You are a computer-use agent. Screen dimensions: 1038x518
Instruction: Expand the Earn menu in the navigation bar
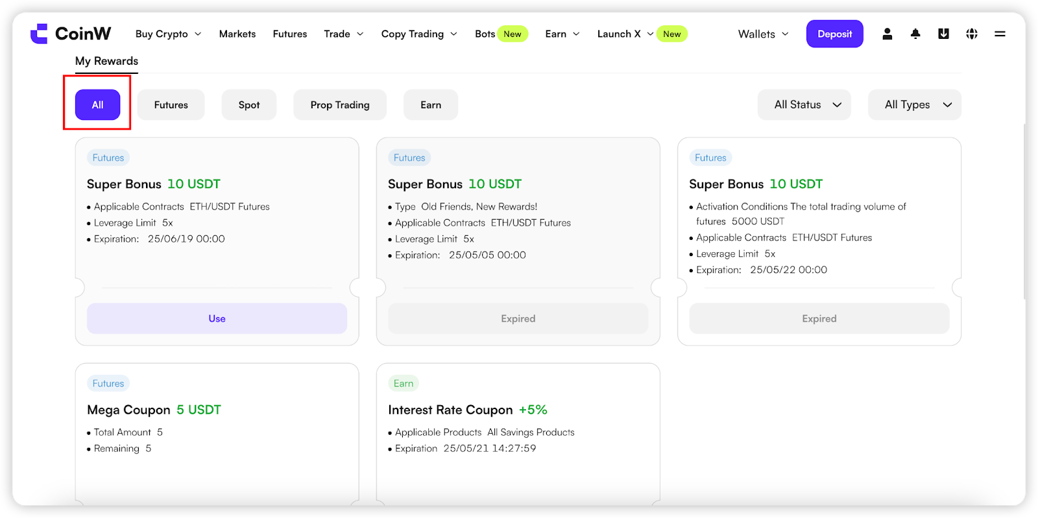pos(562,34)
